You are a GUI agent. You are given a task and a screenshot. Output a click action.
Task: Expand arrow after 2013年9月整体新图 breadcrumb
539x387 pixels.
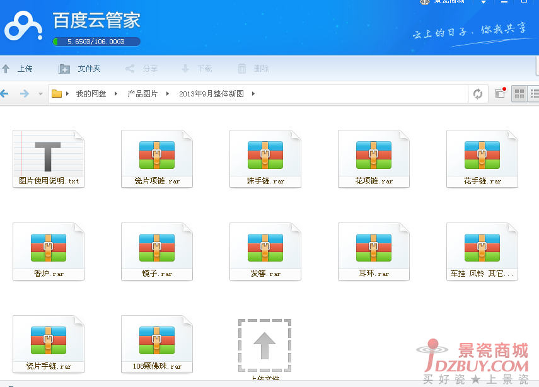[x=253, y=94]
